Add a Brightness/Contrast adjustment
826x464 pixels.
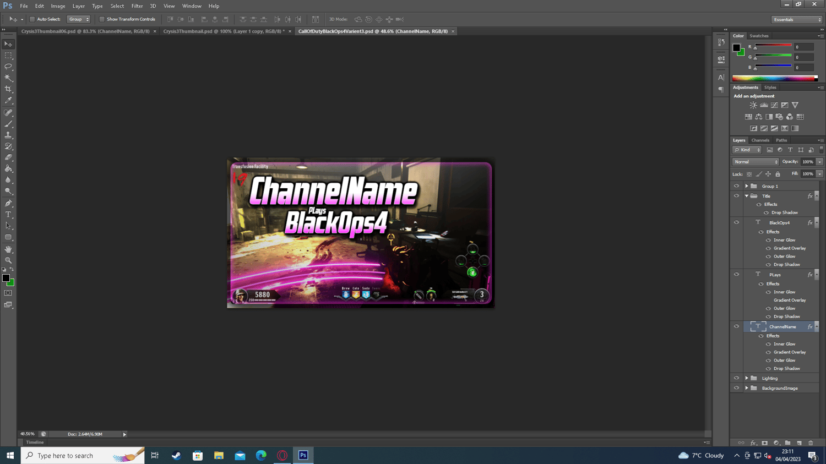(753, 105)
